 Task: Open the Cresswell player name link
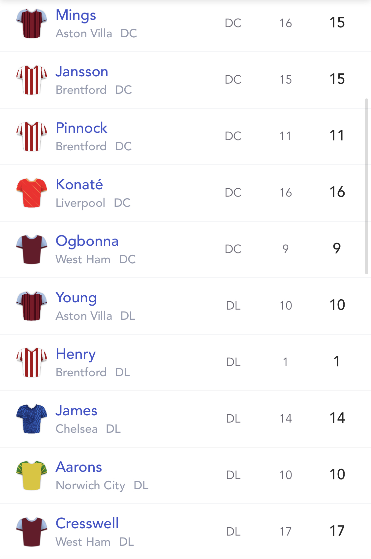pyautogui.click(x=87, y=523)
